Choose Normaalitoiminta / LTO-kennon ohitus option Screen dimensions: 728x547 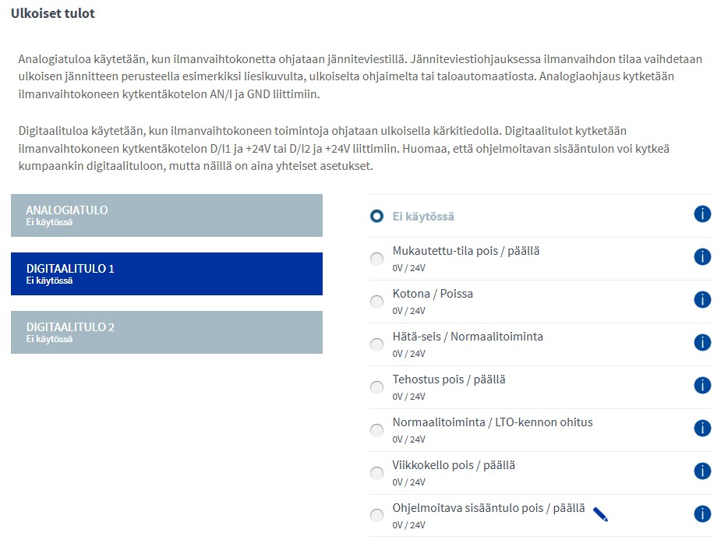click(x=377, y=430)
